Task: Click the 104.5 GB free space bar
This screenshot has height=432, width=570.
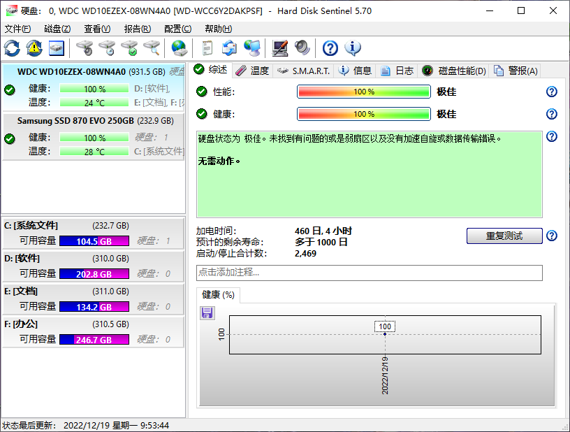Action: (x=94, y=241)
